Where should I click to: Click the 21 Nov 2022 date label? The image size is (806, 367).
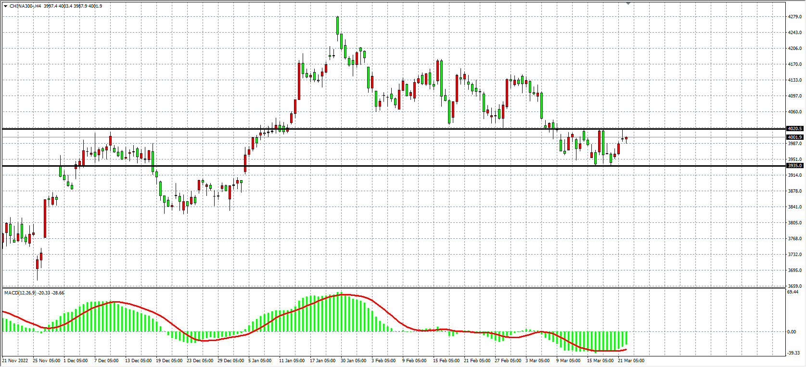15,361
